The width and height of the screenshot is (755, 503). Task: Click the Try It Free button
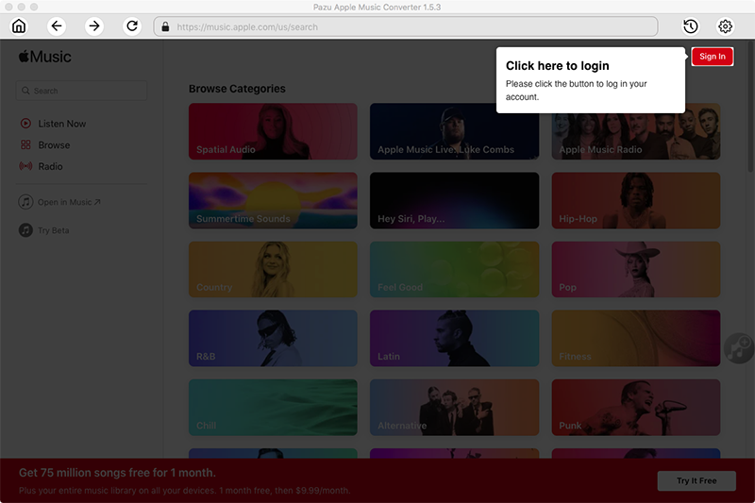point(696,480)
